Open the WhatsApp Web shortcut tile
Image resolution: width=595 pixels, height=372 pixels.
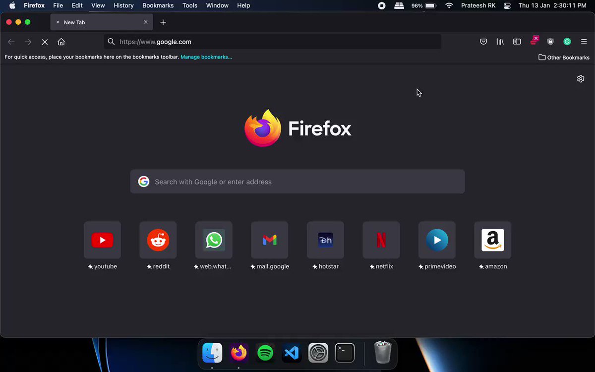(214, 240)
